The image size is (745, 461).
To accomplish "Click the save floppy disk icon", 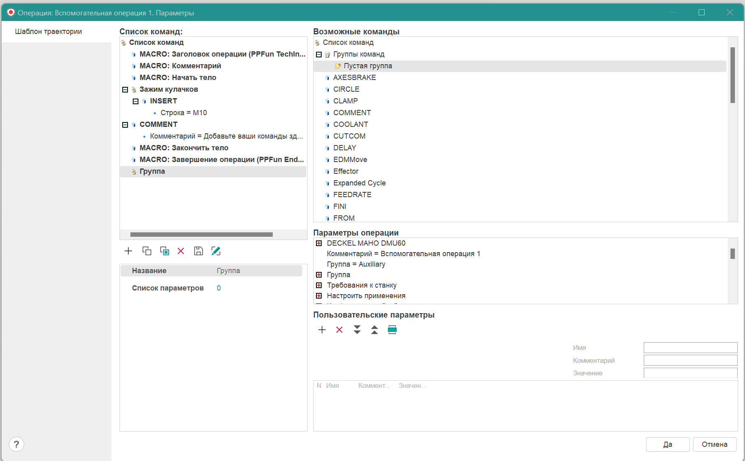I will 198,251.
